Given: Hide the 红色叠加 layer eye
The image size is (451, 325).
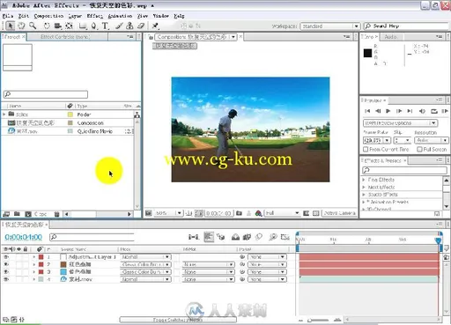Looking at the screenshot, I should (5, 264).
